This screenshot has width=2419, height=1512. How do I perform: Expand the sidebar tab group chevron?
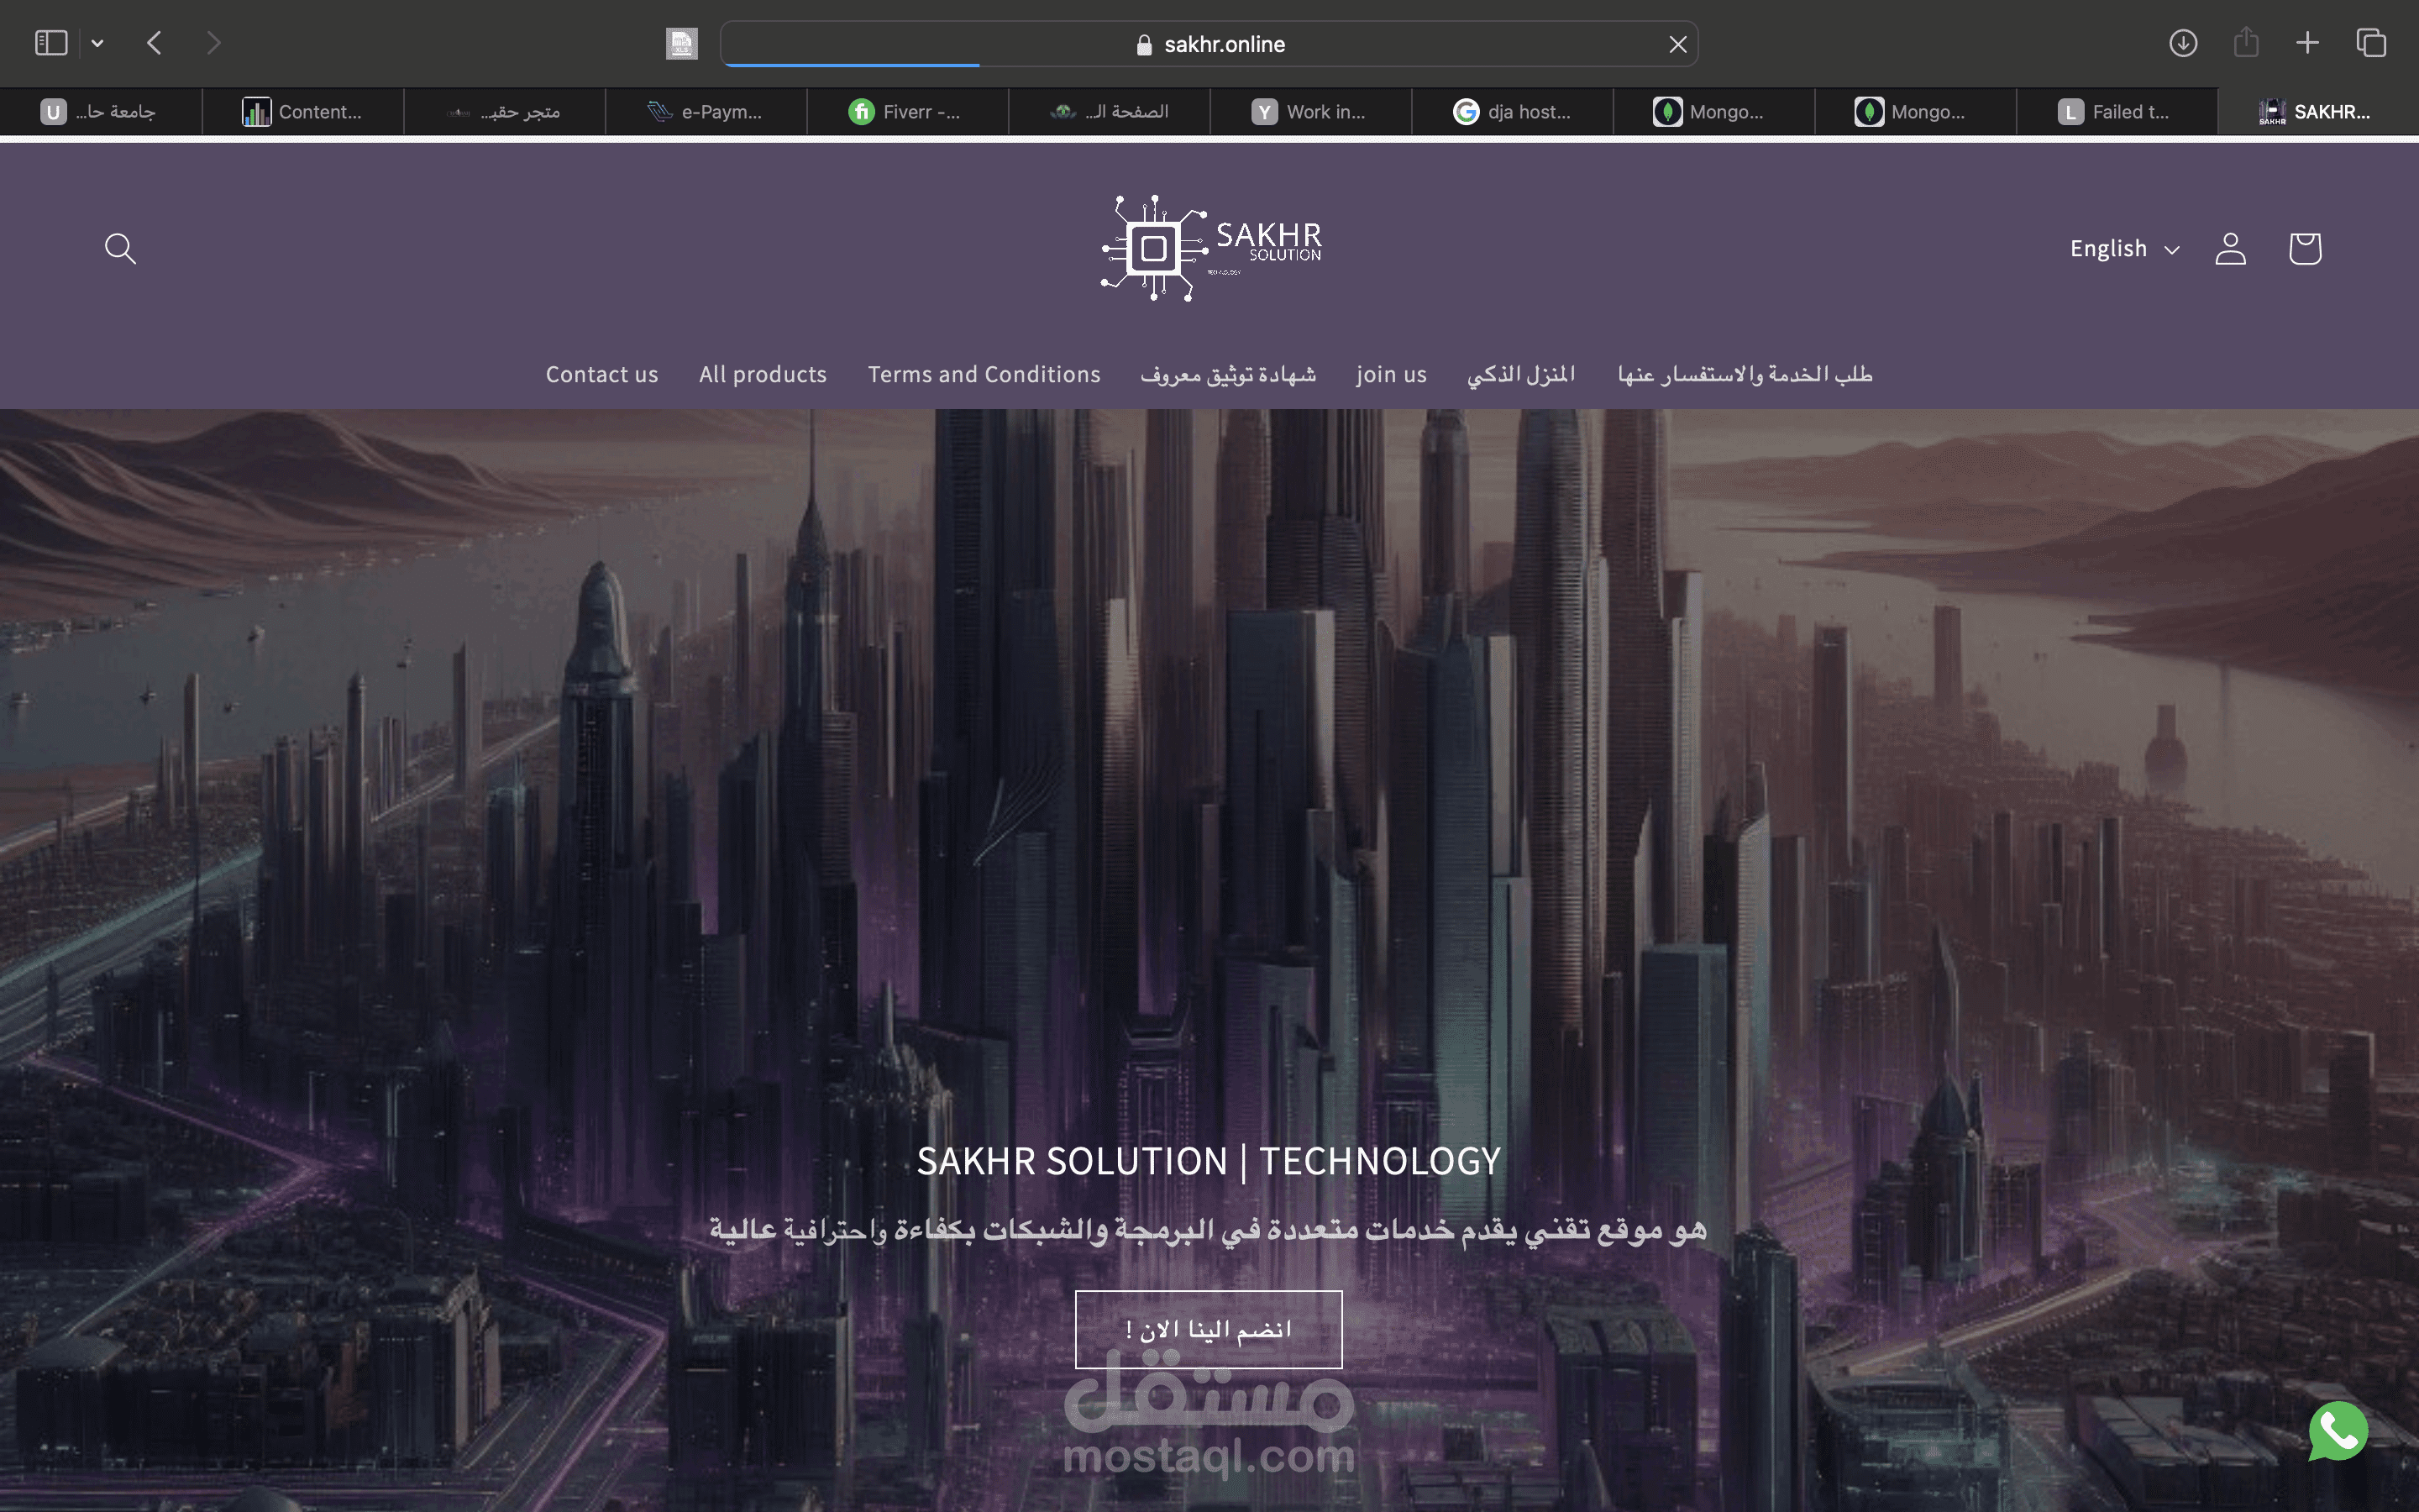click(x=97, y=43)
